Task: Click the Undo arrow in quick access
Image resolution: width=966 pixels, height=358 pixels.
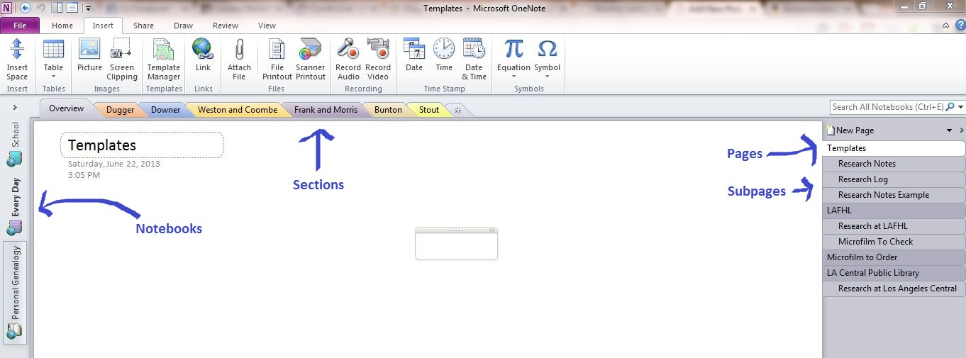Action: coord(40,8)
